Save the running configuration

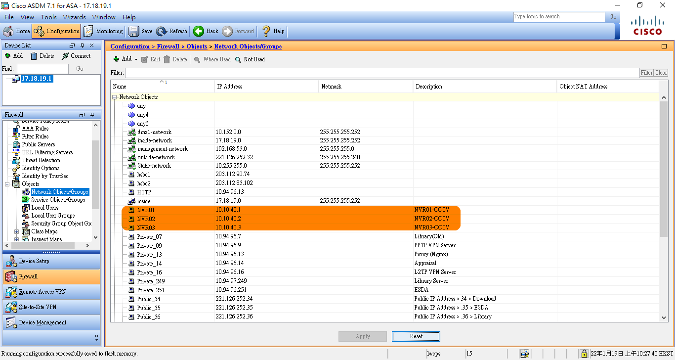click(x=141, y=31)
